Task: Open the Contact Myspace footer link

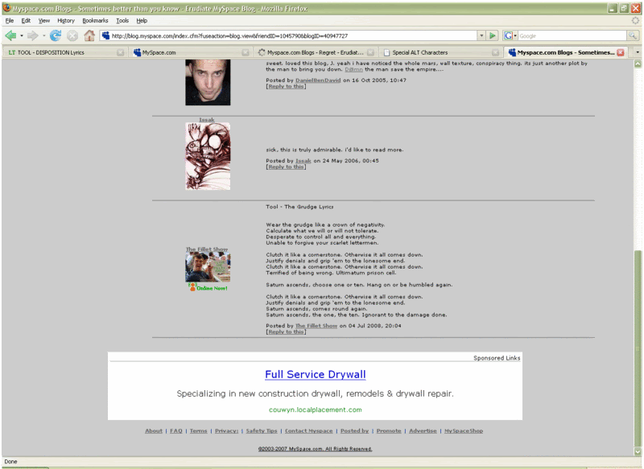Action: tap(308, 431)
